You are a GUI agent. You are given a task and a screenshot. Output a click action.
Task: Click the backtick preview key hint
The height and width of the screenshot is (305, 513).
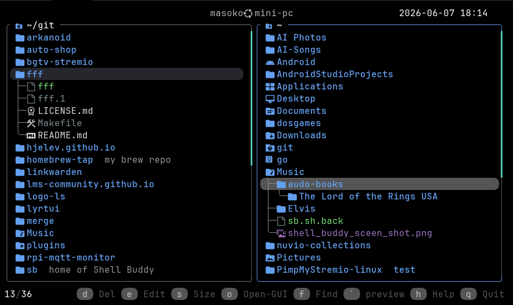374,294
